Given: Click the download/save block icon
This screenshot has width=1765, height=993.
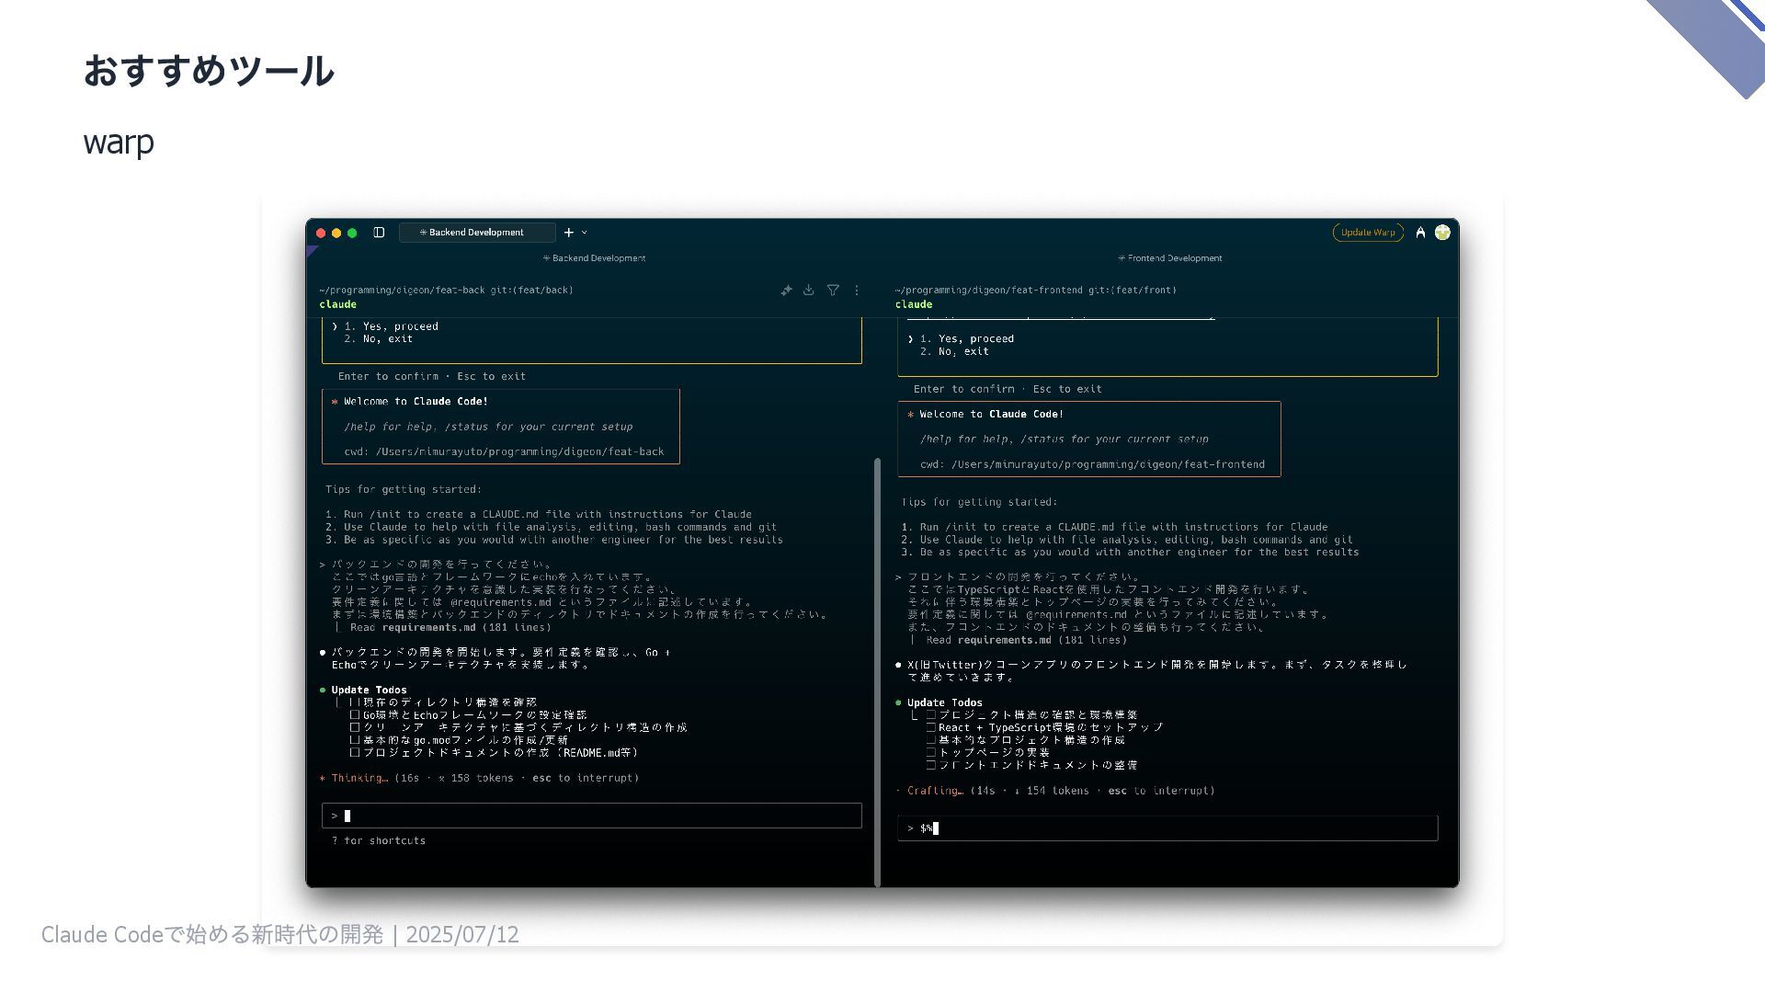Looking at the screenshot, I should [x=809, y=291].
